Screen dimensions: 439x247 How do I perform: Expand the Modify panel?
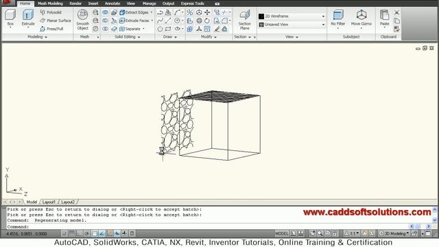tap(209, 36)
